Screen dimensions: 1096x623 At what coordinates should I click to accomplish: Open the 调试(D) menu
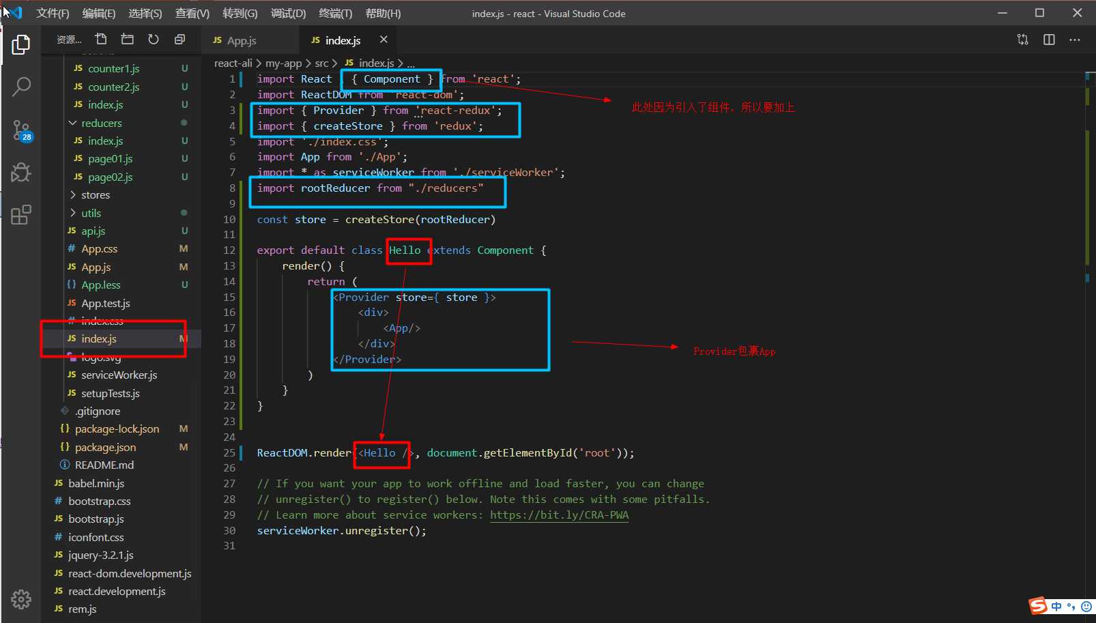pos(288,14)
